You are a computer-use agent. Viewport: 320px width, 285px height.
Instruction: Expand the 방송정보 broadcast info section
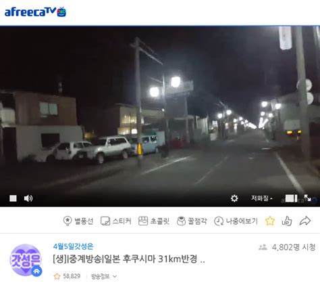click(104, 276)
